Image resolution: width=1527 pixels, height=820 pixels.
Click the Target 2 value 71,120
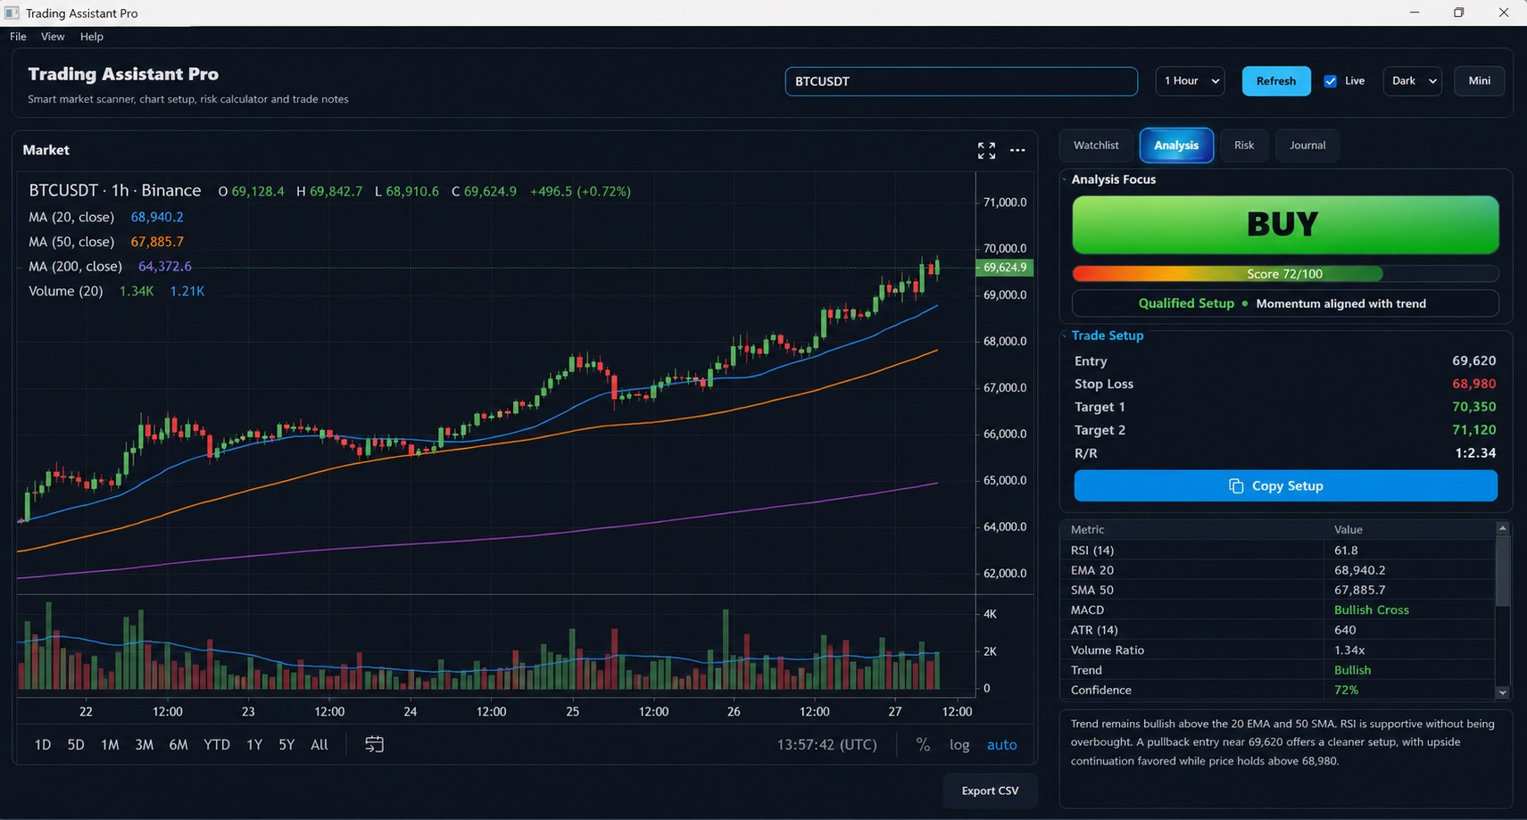(x=1474, y=430)
